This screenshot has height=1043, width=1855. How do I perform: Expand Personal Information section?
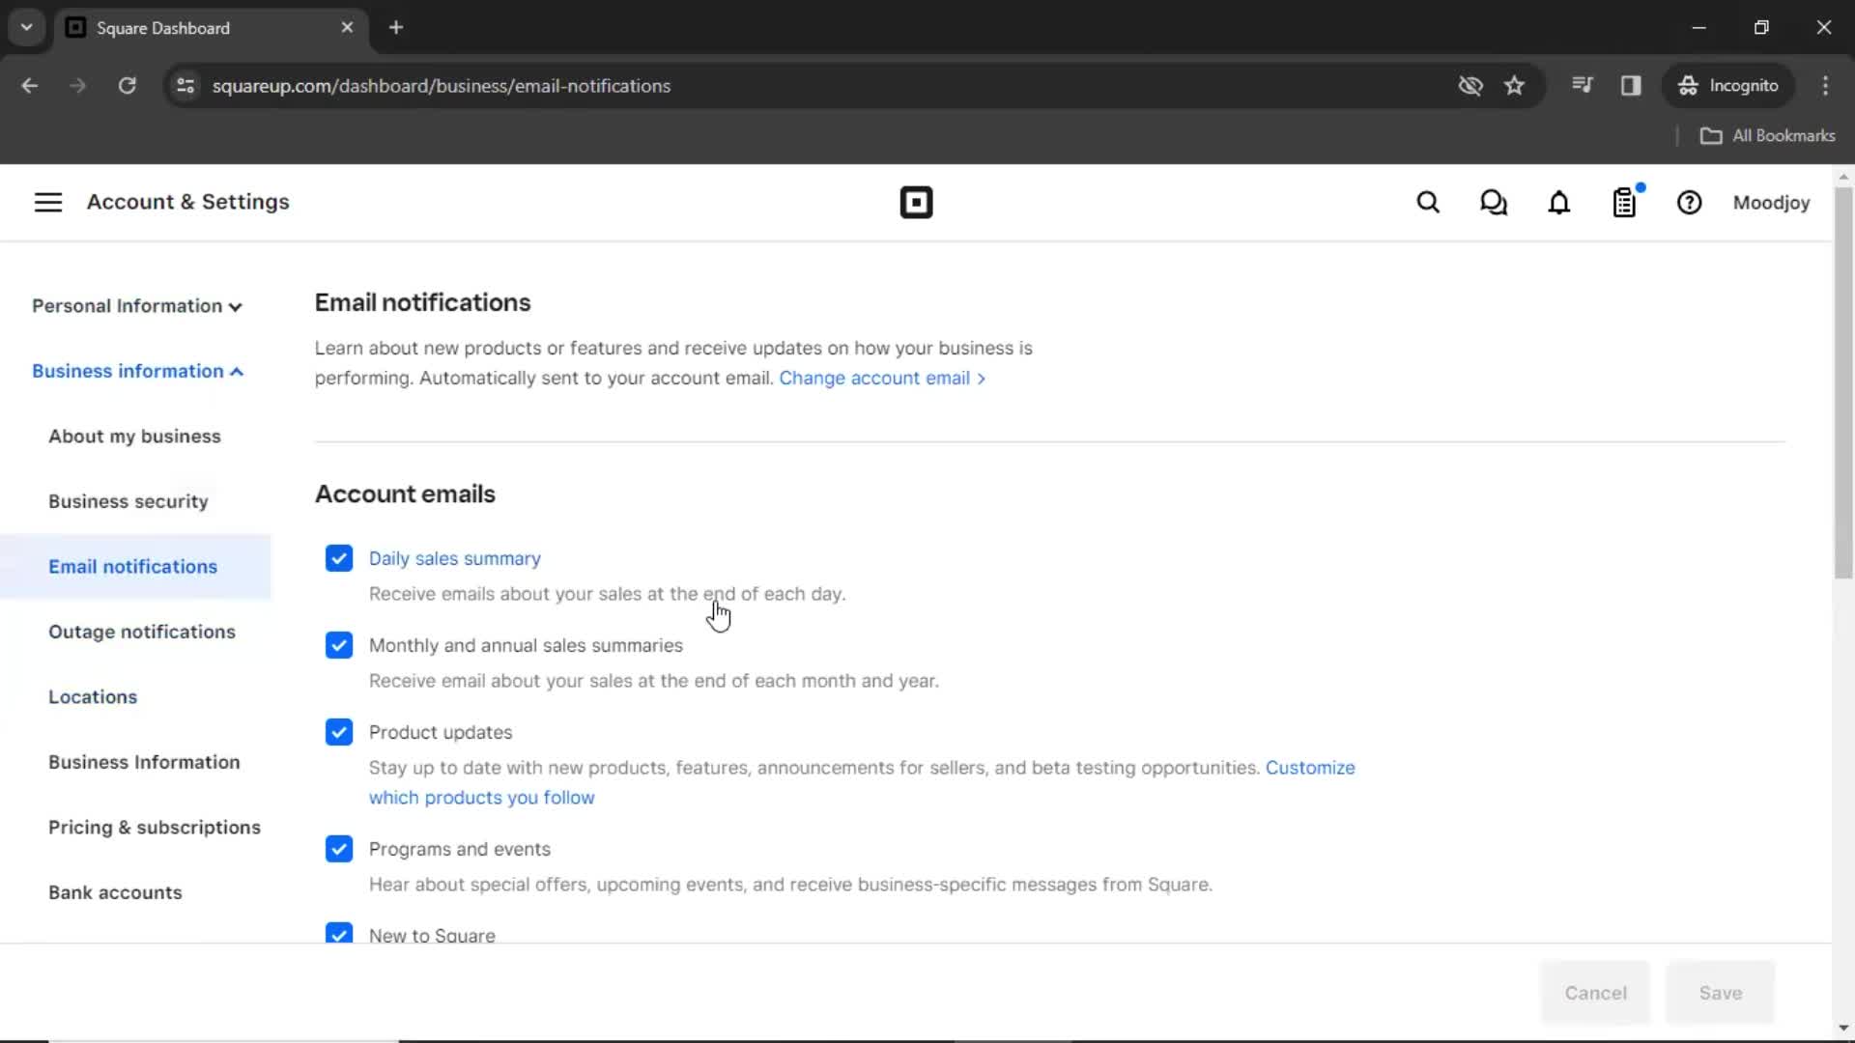click(137, 306)
